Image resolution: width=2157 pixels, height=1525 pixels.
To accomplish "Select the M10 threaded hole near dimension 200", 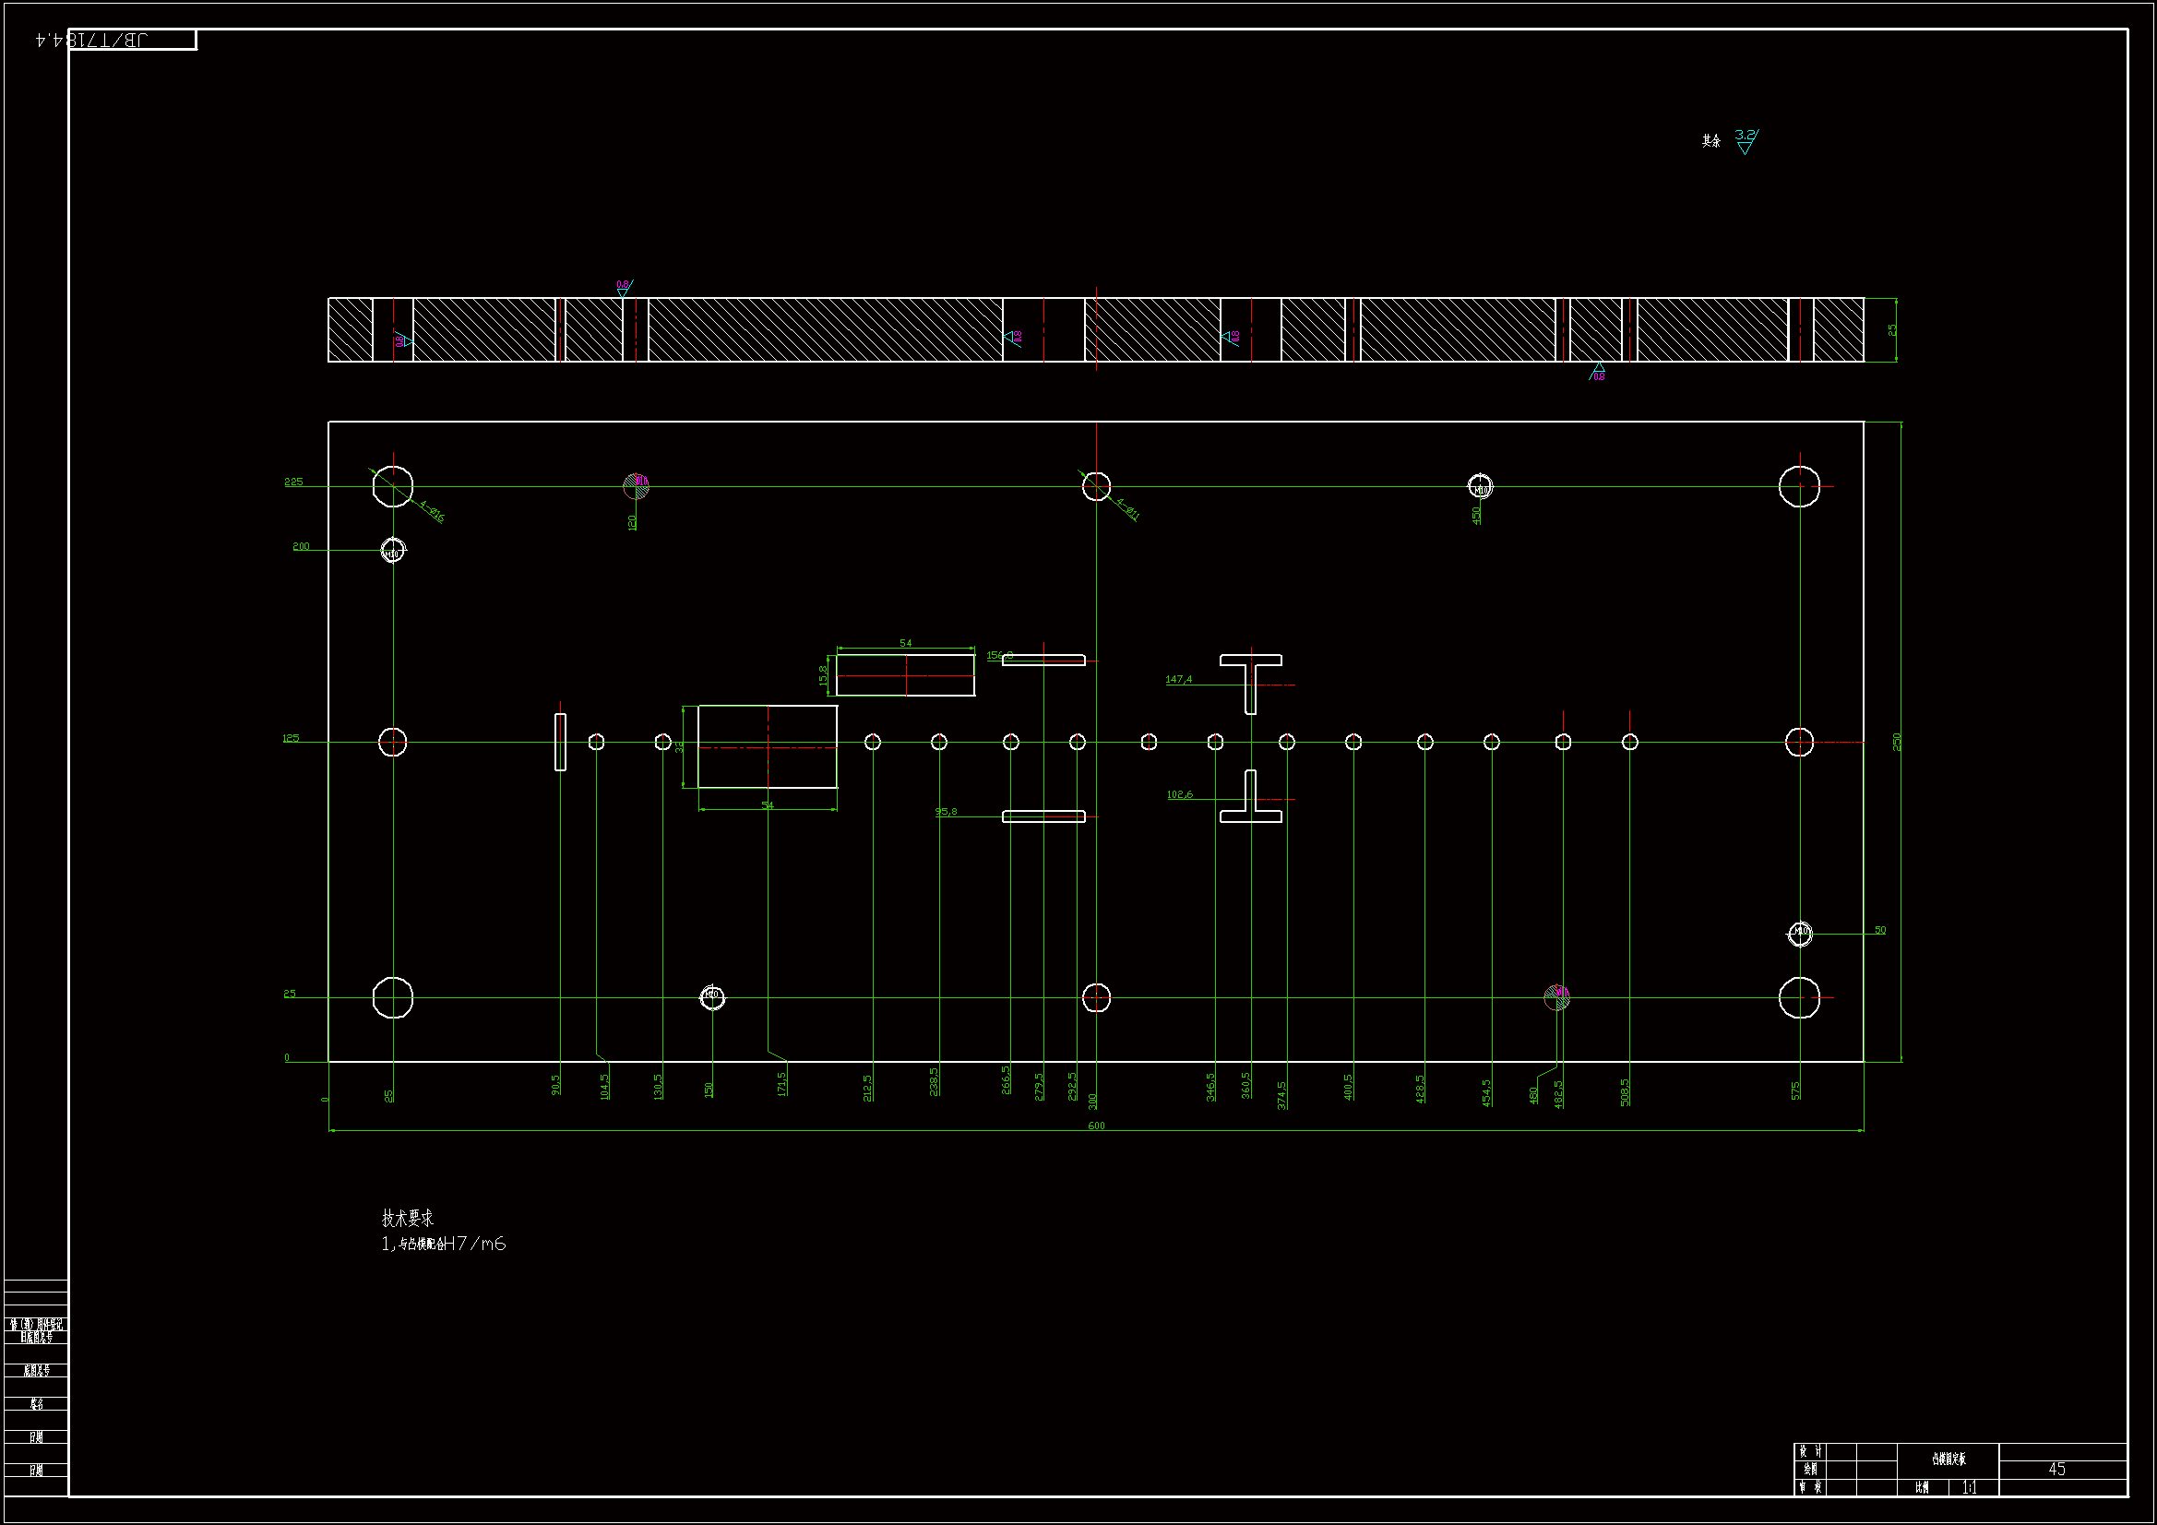I will click(x=393, y=551).
